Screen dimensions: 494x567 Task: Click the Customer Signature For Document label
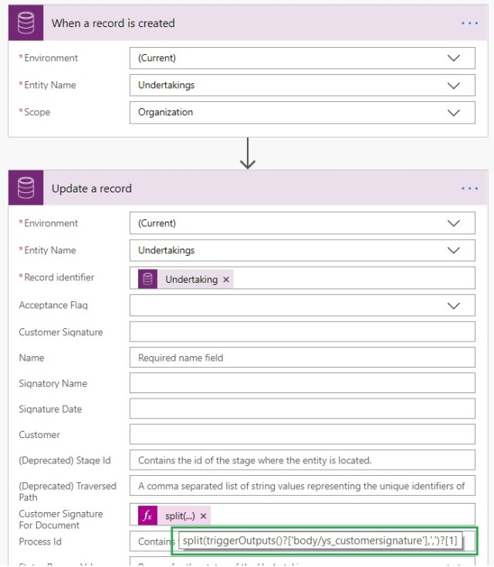pyautogui.click(x=61, y=519)
